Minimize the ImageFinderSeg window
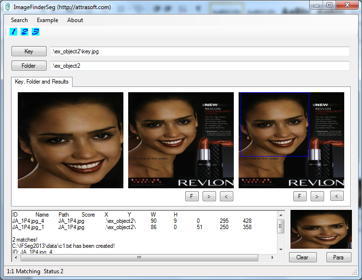This screenshot has height=280, width=362. [x=316, y=5]
